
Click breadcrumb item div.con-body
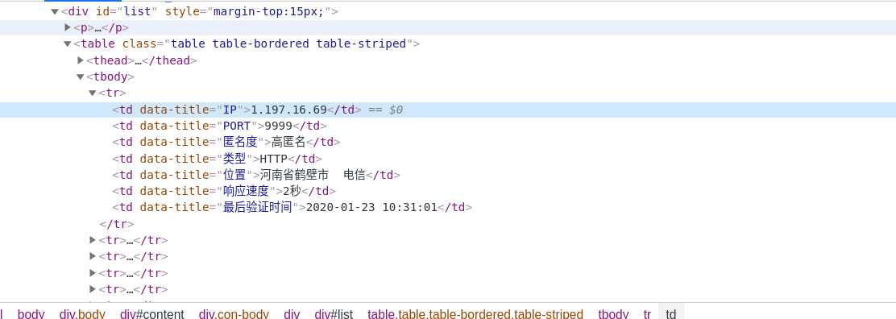[234, 314]
